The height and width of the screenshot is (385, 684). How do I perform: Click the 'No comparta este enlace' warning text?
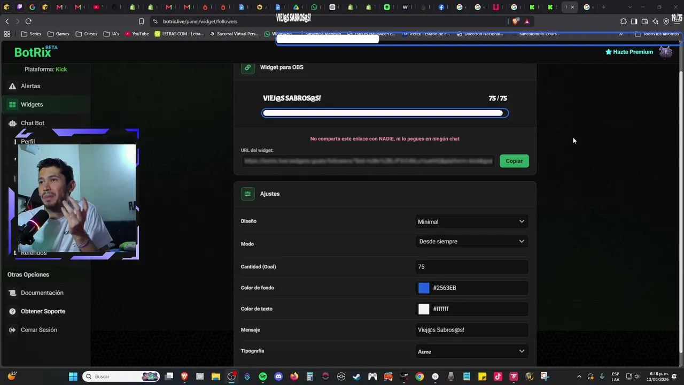pos(385,139)
